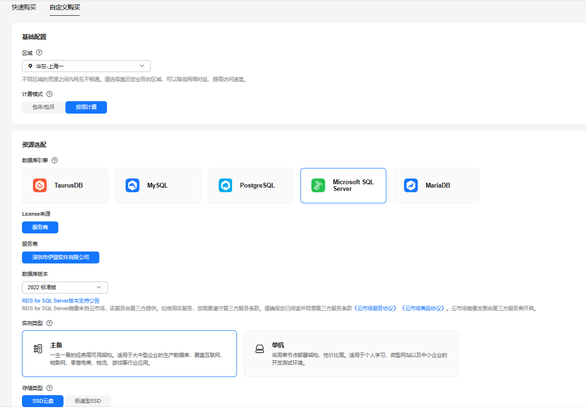Click the 主备 server architecture icon

38,349
